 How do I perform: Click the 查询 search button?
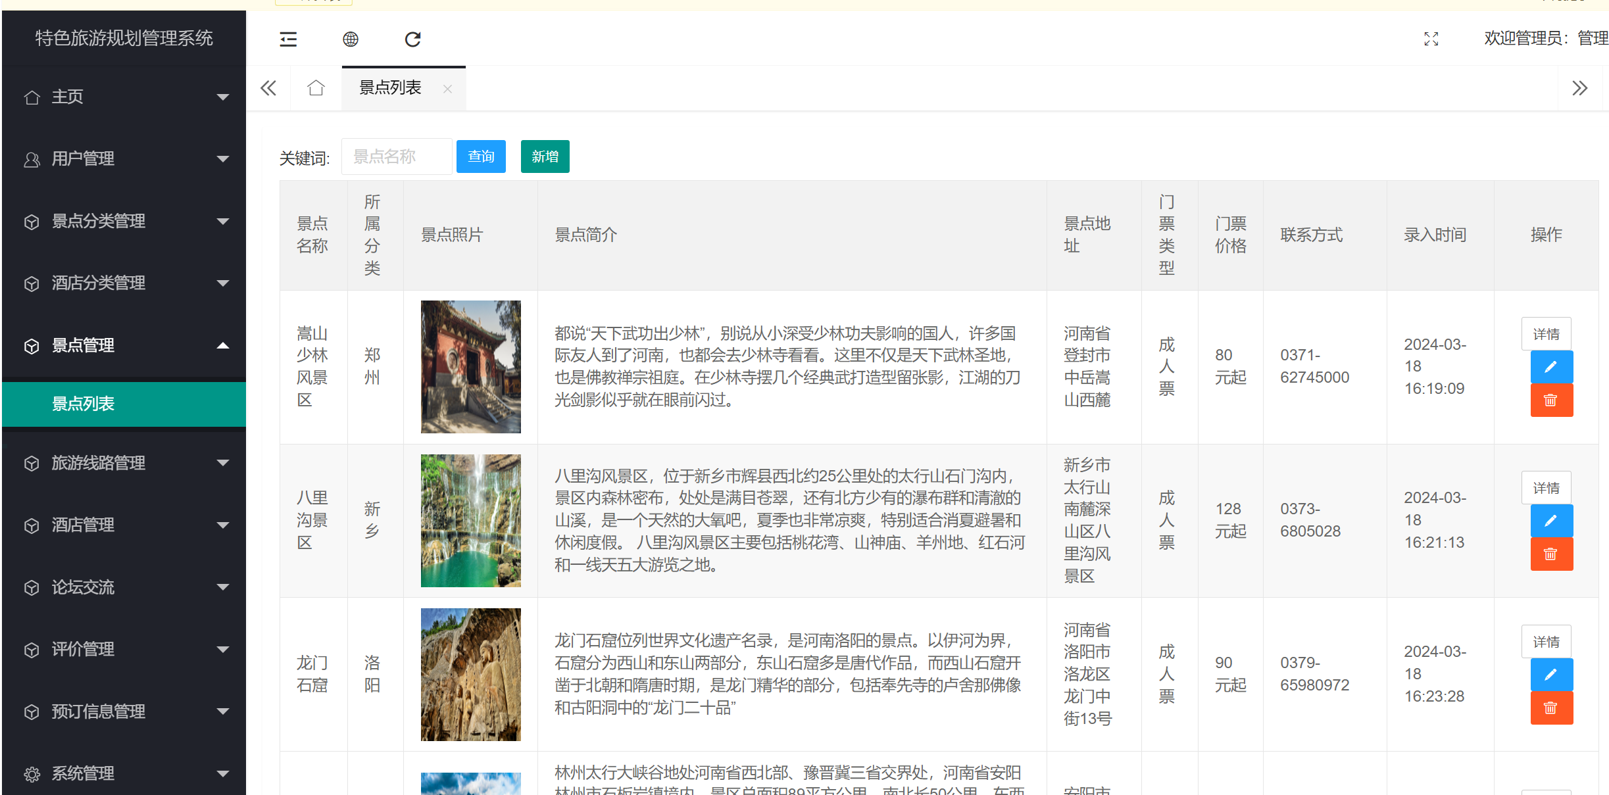tap(480, 156)
